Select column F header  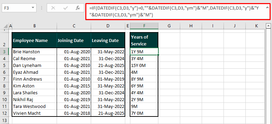coord(144,26)
